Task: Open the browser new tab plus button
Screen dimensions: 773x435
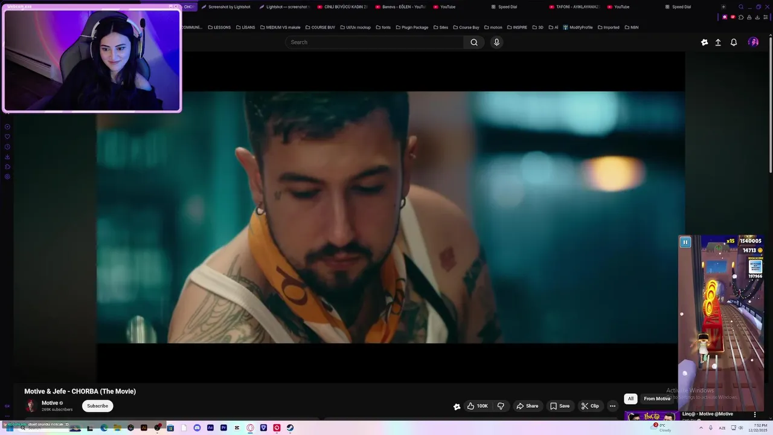Action: [723, 7]
